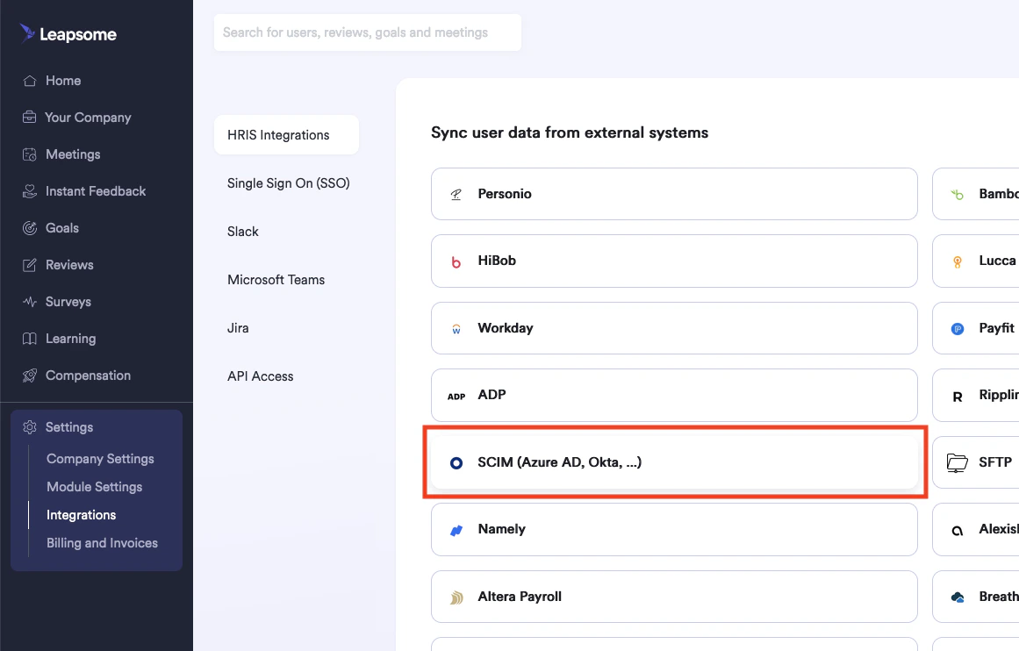Viewport: 1019px width, 651px height.
Task: Open Billing and Invoices
Action: click(x=102, y=542)
